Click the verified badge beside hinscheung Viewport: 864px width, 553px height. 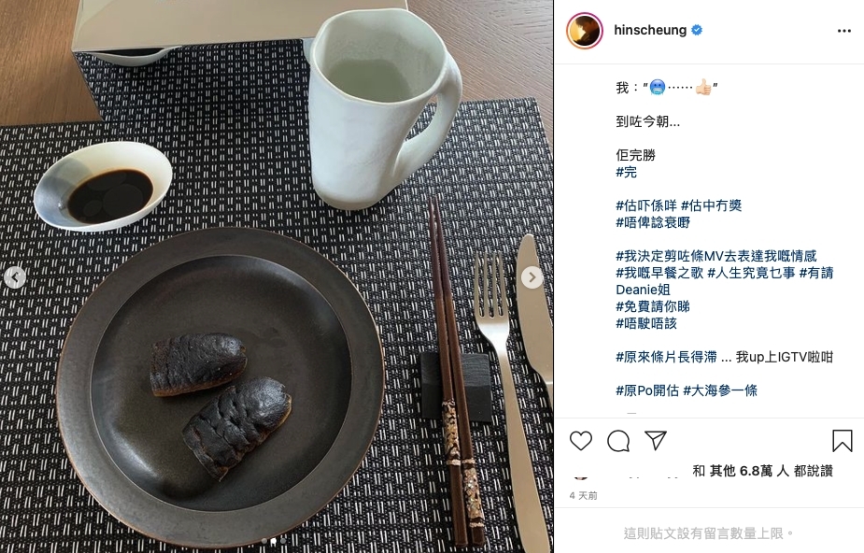[x=697, y=30]
